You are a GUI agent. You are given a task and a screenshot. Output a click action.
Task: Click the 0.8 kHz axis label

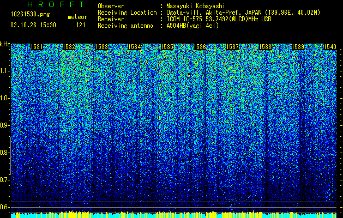5,153
